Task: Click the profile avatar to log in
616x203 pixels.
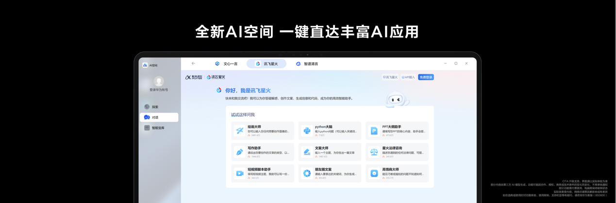Action: 159,81
